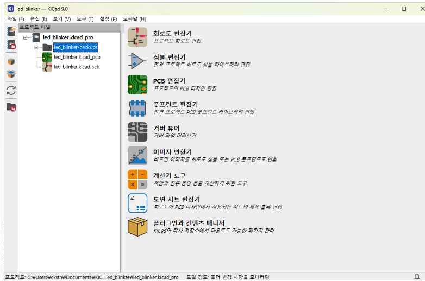Open the Schematic Editor (회로도 편집기) icon
The height and width of the screenshot is (281, 425).
(137, 37)
